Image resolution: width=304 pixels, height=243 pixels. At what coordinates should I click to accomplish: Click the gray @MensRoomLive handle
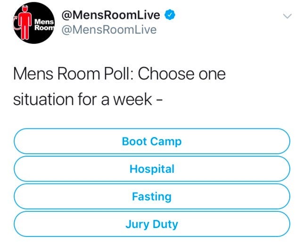(109, 30)
